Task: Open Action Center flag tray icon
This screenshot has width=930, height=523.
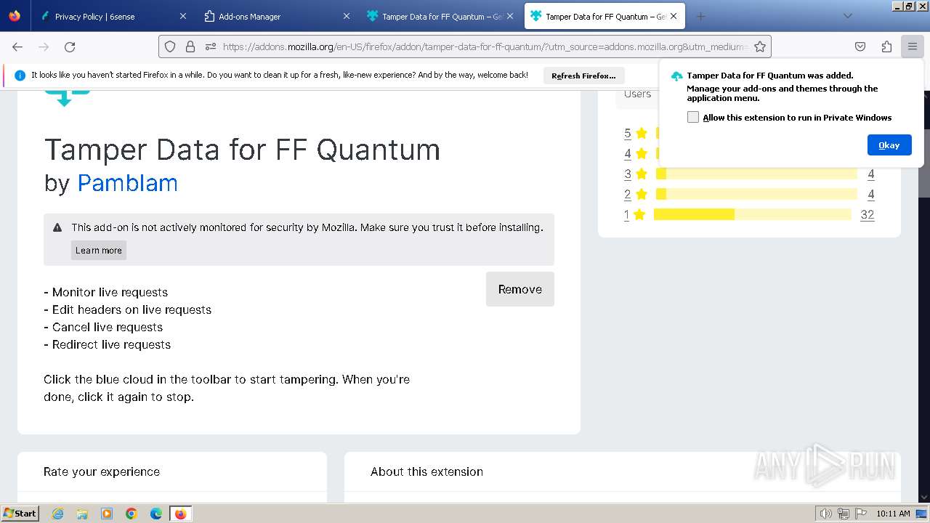Action: 860,514
